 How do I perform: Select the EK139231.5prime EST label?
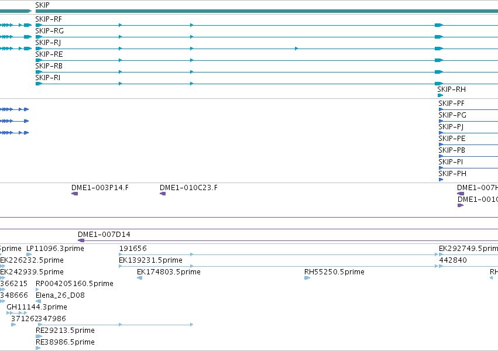(x=150, y=260)
